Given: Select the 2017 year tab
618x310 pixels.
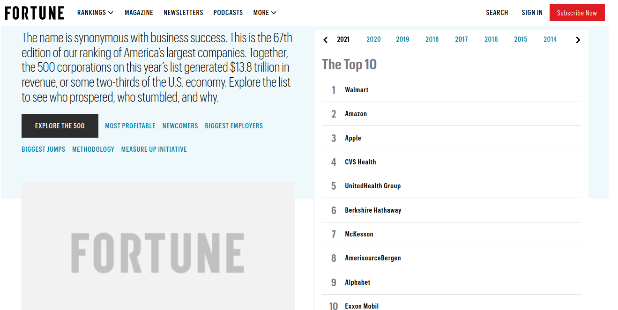Looking at the screenshot, I should tap(462, 39).
